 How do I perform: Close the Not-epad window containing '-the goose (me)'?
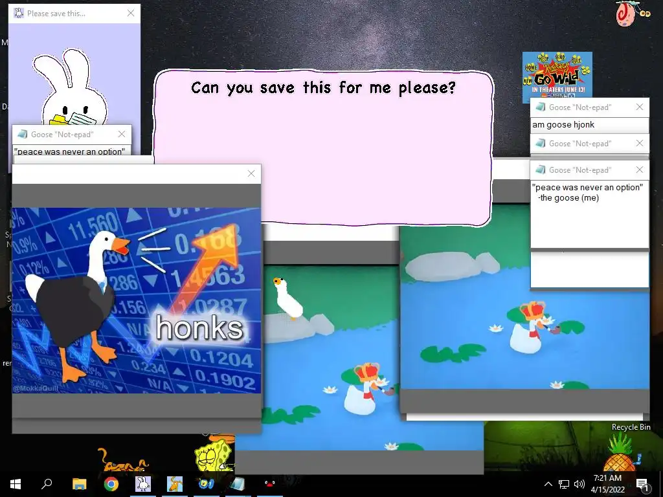point(639,170)
